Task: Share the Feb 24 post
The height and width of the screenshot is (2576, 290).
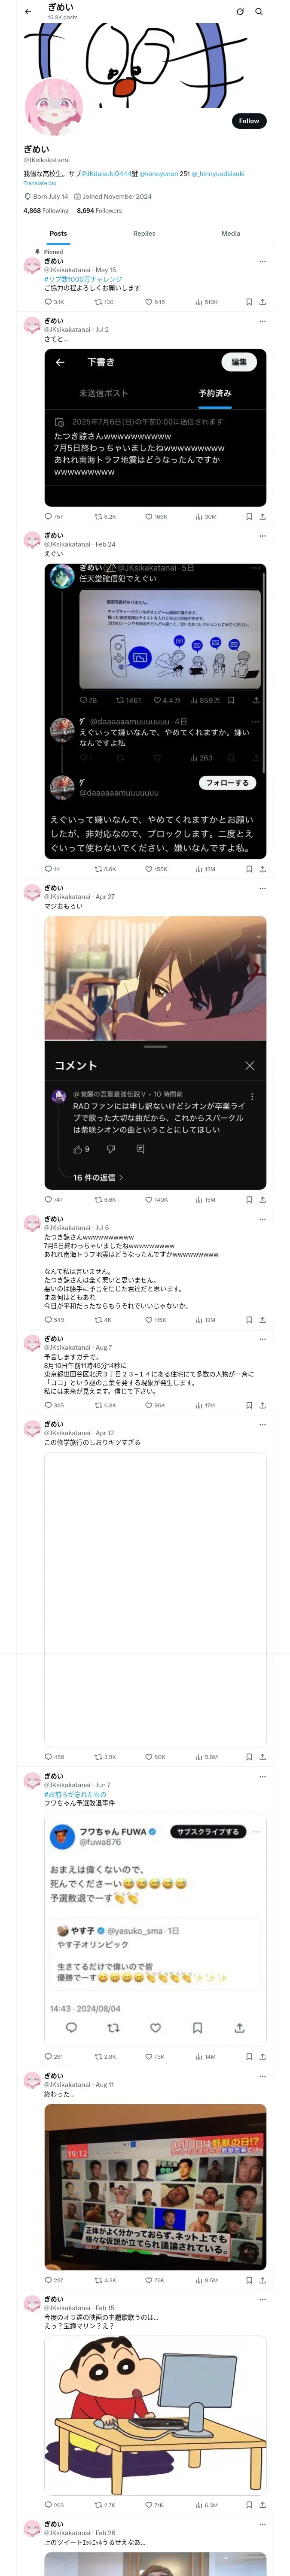Action: (263, 869)
